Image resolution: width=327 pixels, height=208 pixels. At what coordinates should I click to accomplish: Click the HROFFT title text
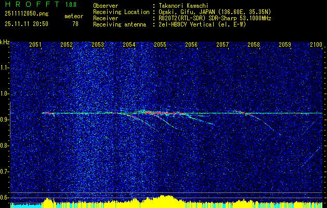click(32, 4)
